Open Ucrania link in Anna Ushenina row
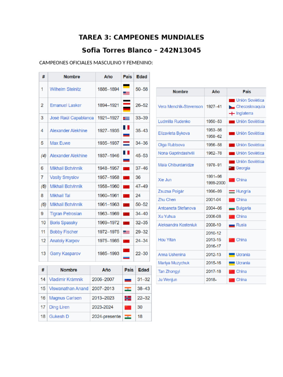Viewport: 283px width, 377px height. pyautogui.click(x=243, y=255)
